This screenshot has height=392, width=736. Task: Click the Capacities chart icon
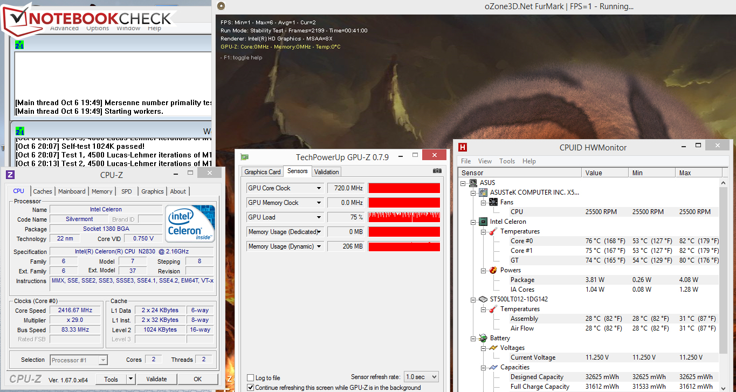tap(493, 367)
